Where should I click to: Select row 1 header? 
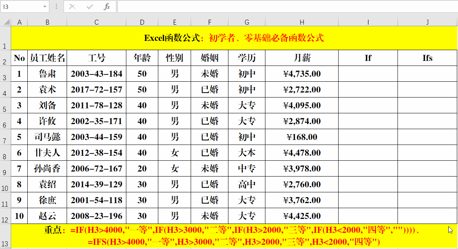[5, 38]
